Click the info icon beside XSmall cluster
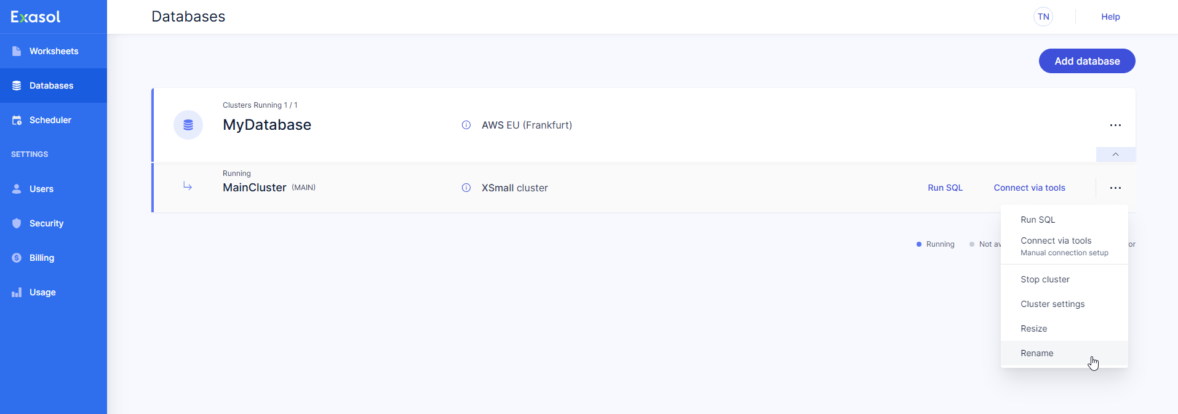 click(x=466, y=188)
